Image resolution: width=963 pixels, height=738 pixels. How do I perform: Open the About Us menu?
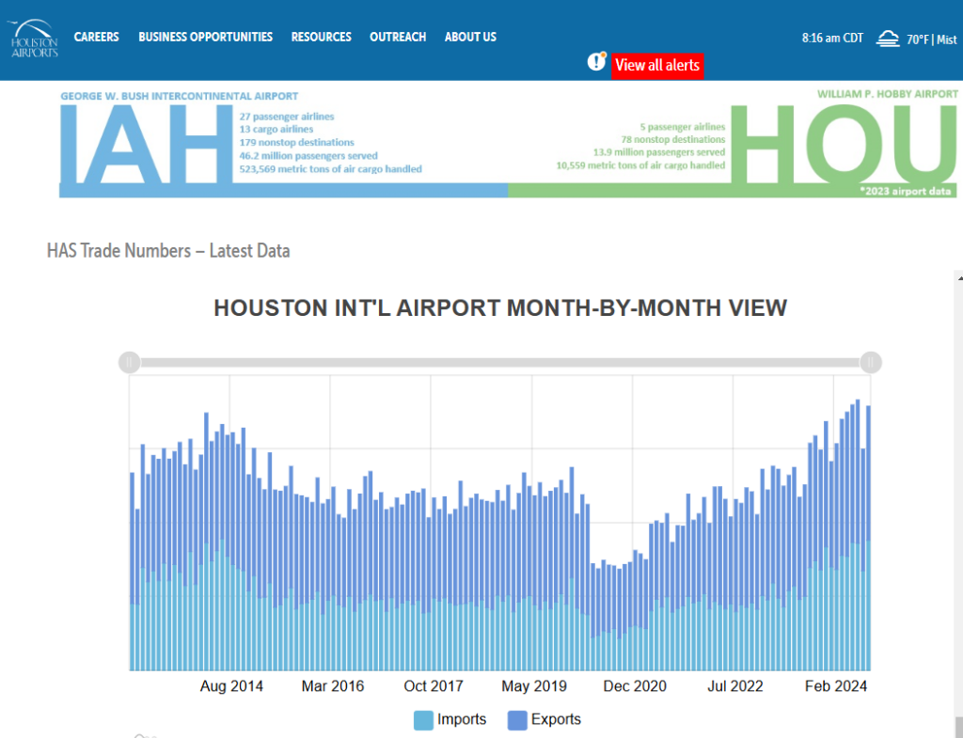coord(470,37)
